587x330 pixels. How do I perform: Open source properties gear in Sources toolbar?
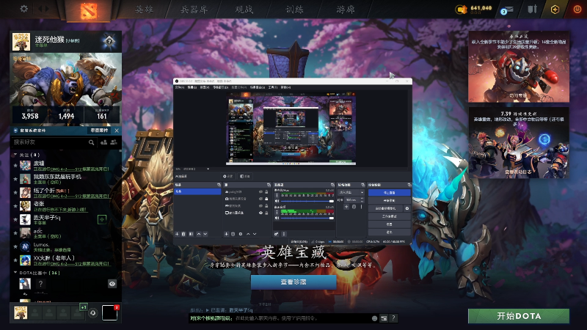click(241, 234)
